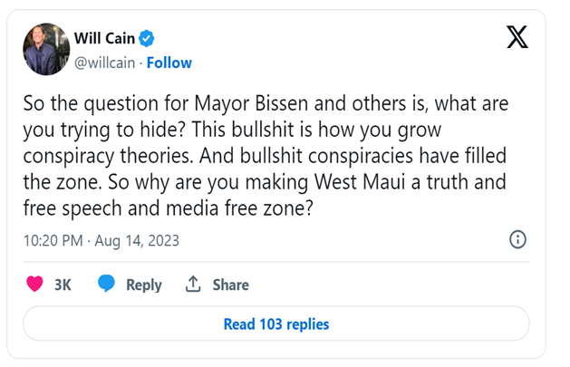Open the @willcain handle link
The width and height of the screenshot is (570, 367).
[x=104, y=63]
